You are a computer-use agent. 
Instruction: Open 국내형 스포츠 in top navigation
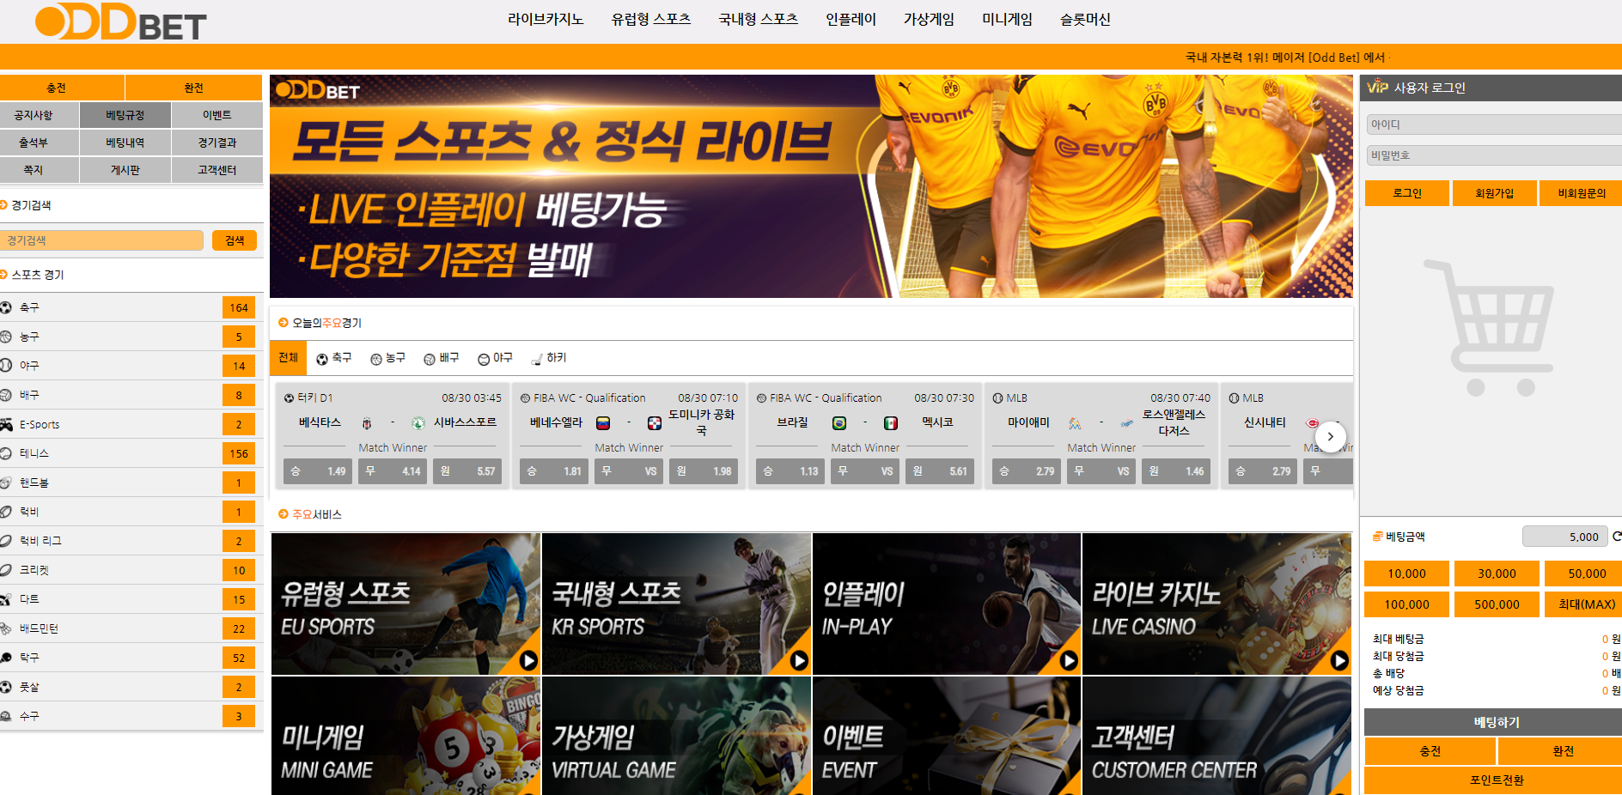(x=759, y=20)
